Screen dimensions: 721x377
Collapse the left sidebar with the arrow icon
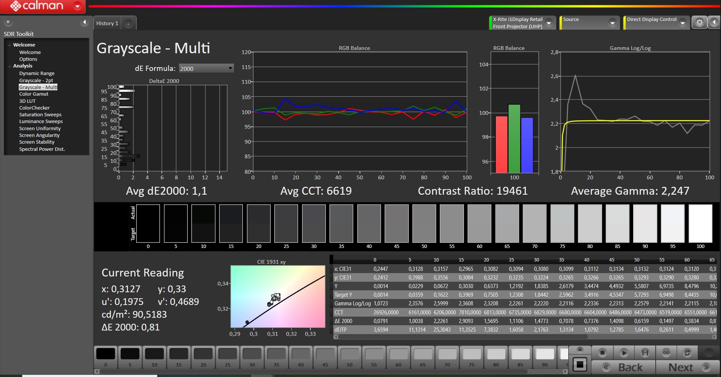84,23
